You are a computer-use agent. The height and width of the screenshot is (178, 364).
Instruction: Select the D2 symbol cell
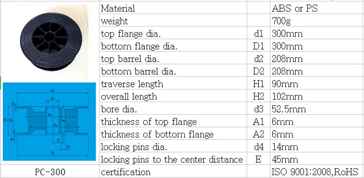tap(259, 71)
